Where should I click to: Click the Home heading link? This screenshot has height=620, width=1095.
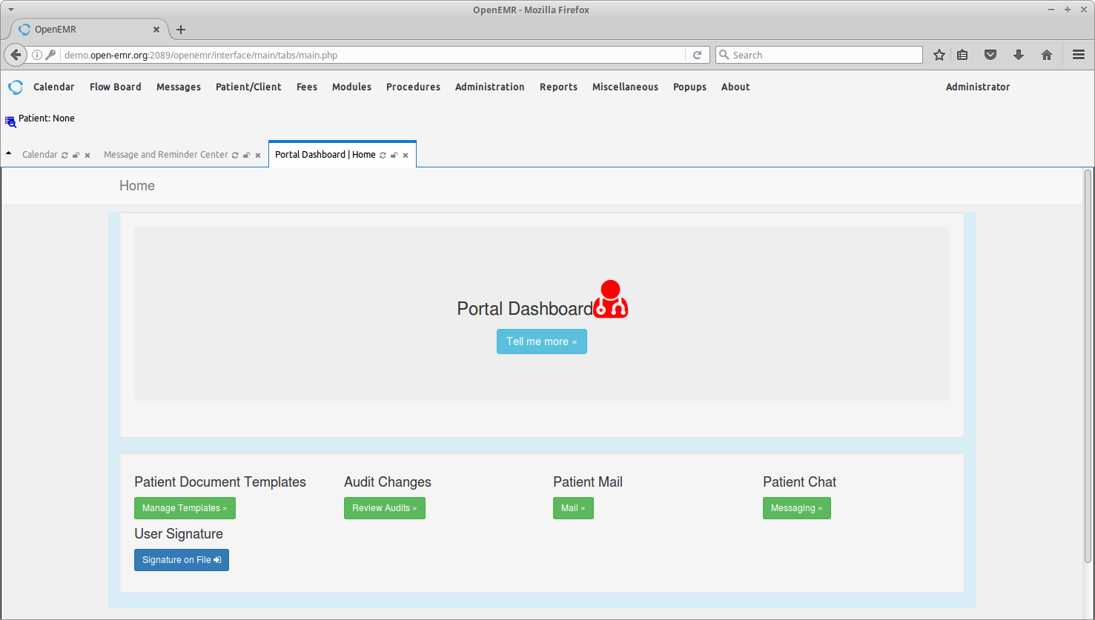pos(137,186)
